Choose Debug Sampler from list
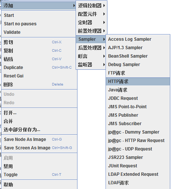Image resolution: width=171 pixels, height=189 pixels. point(138,65)
